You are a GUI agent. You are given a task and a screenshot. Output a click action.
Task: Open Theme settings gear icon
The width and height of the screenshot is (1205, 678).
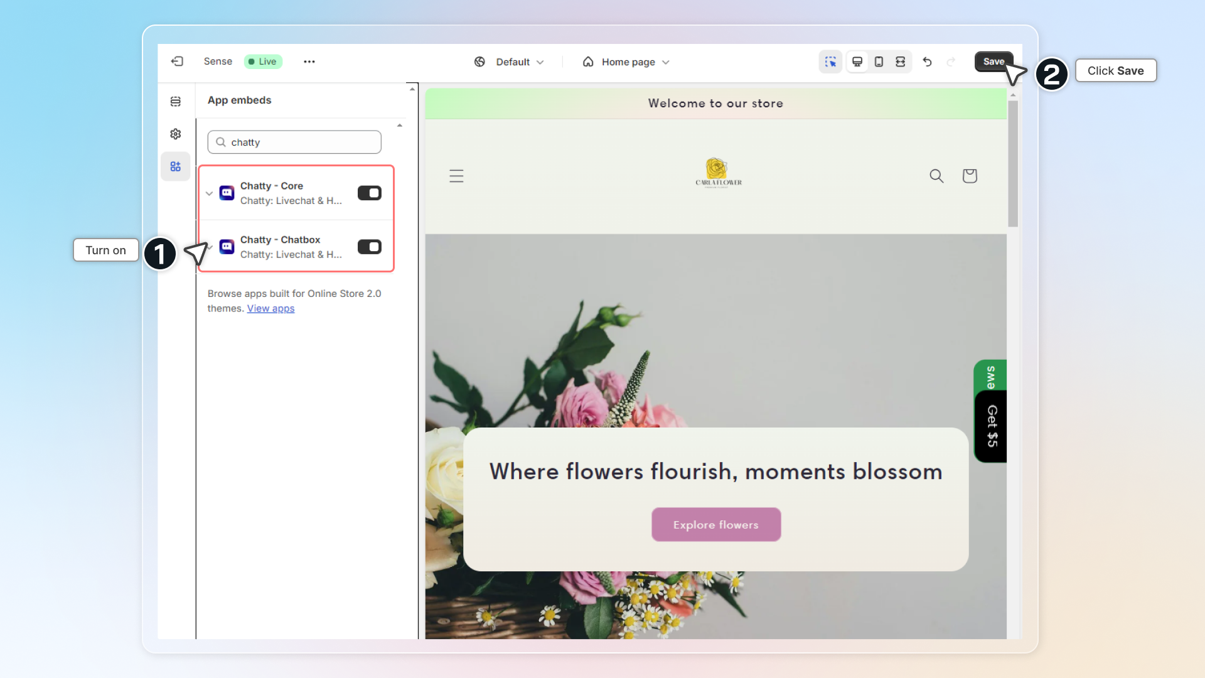point(176,134)
